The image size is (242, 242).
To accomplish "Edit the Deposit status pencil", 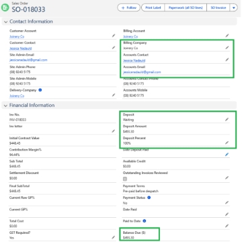I will 227,120.
